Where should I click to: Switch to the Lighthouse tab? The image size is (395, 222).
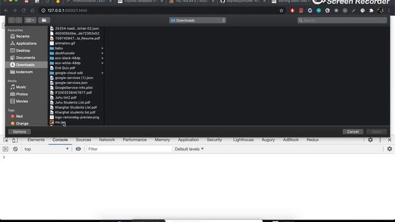click(243, 140)
